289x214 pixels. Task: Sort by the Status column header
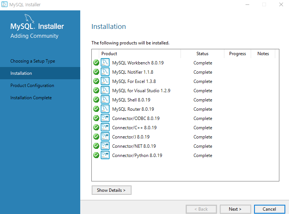pos(202,54)
